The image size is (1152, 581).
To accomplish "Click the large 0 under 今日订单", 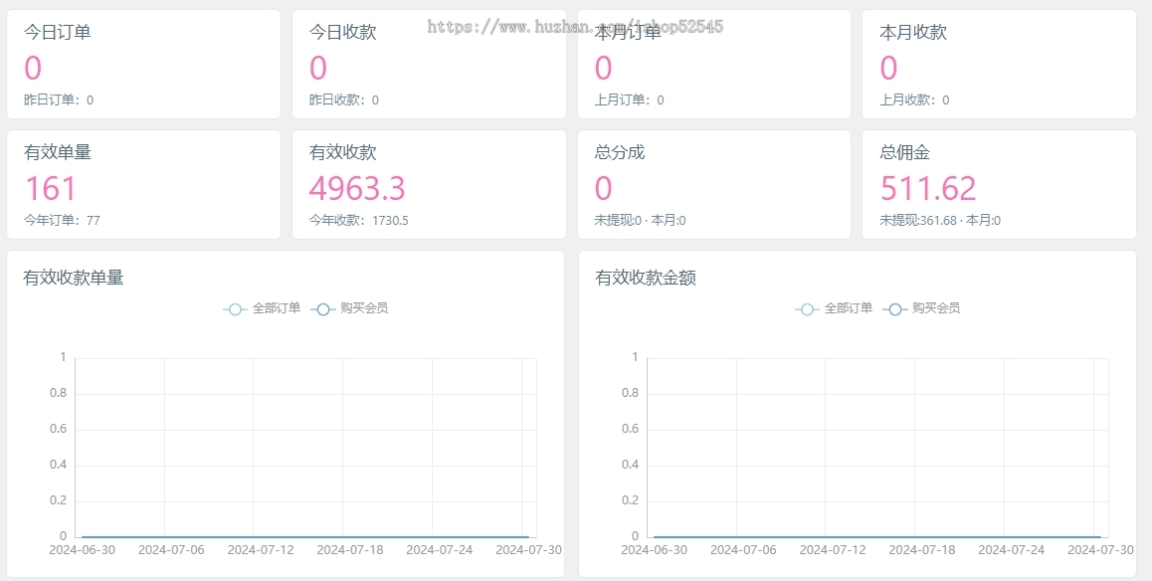I will coord(33,68).
